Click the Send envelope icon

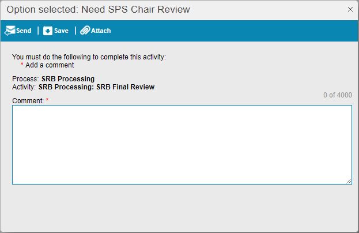[10, 31]
